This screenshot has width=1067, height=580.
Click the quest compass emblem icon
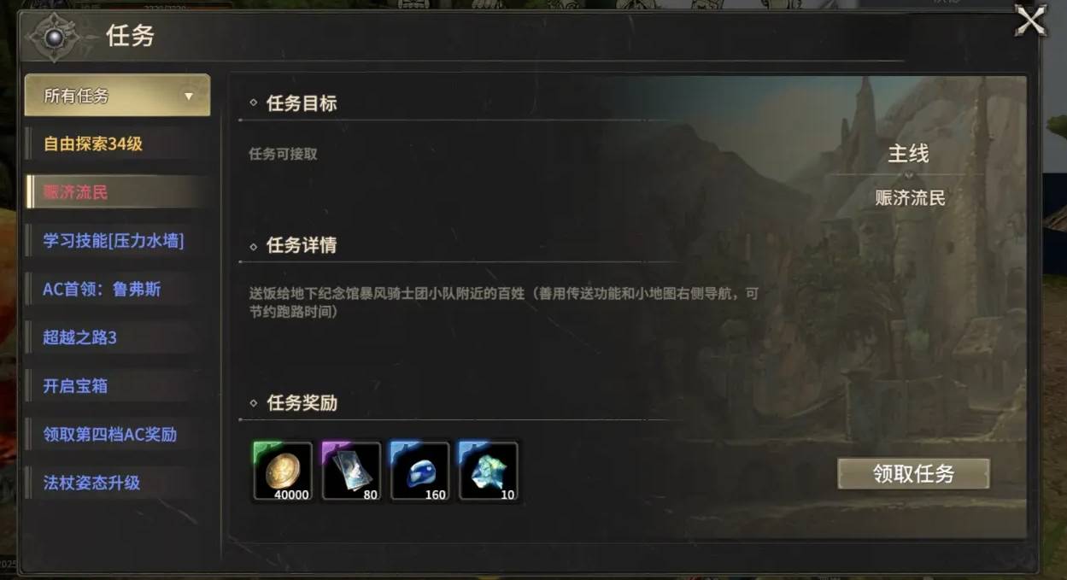click(53, 37)
